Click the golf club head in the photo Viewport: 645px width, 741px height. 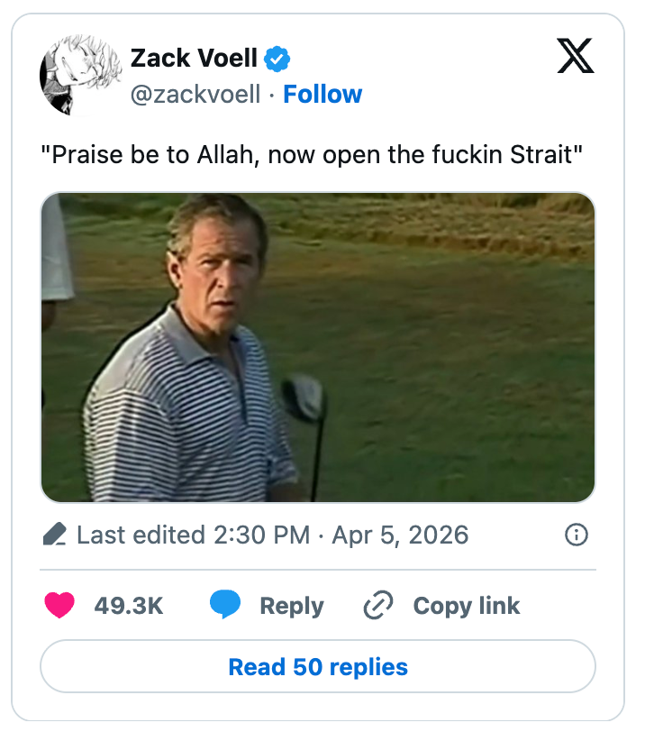tap(304, 398)
